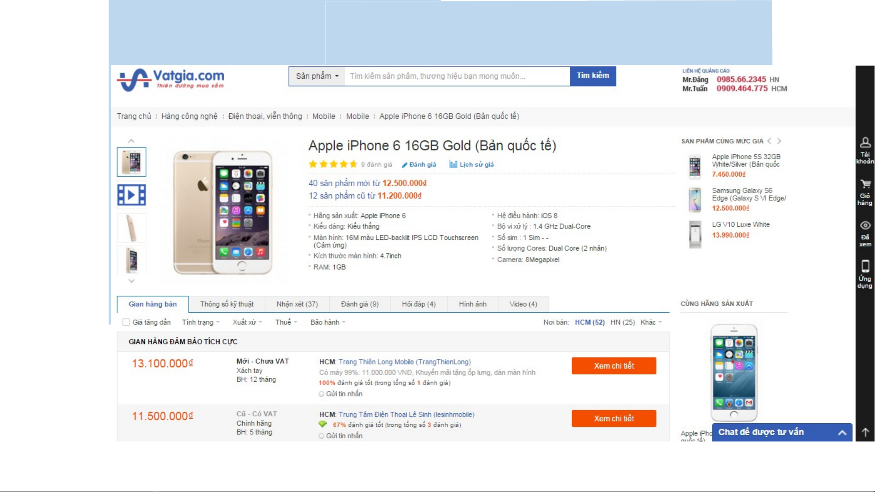
Task: Open the Hỏi đáp (4) tab
Action: pos(419,304)
